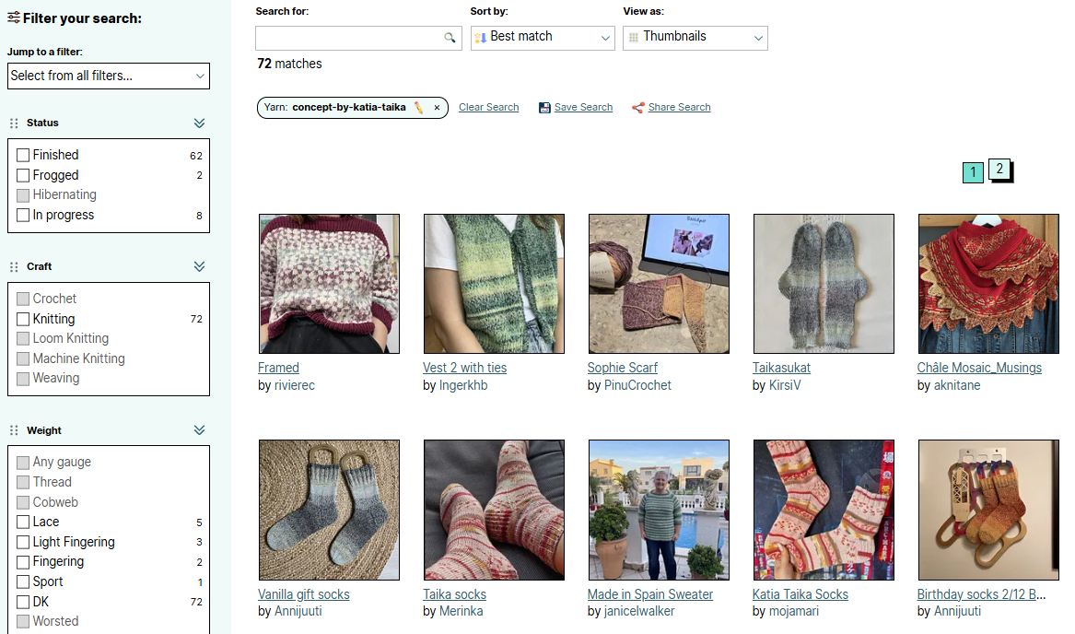The image size is (1075, 634).
Task: Click the Weight filter drag handle
Action: click(x=14, y=431)
